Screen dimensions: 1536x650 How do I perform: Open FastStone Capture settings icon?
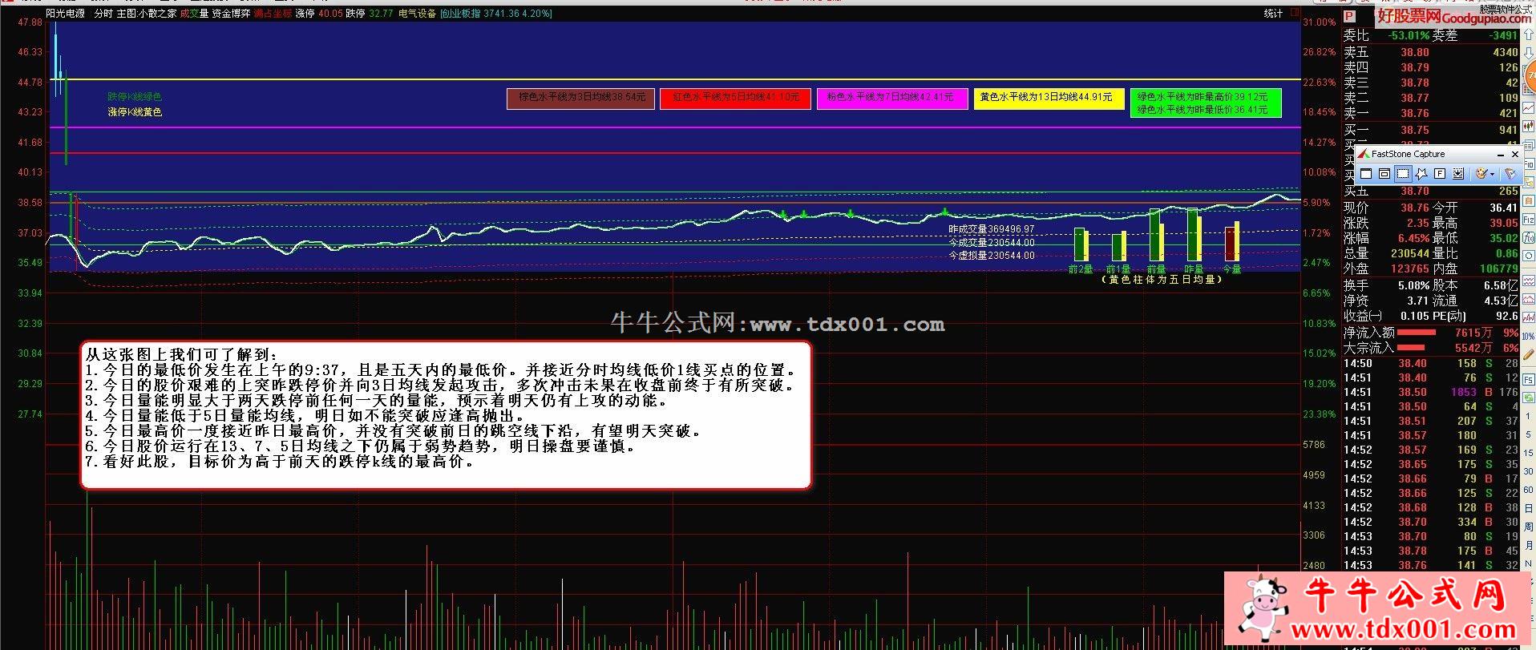click(x=1510, y=173)
